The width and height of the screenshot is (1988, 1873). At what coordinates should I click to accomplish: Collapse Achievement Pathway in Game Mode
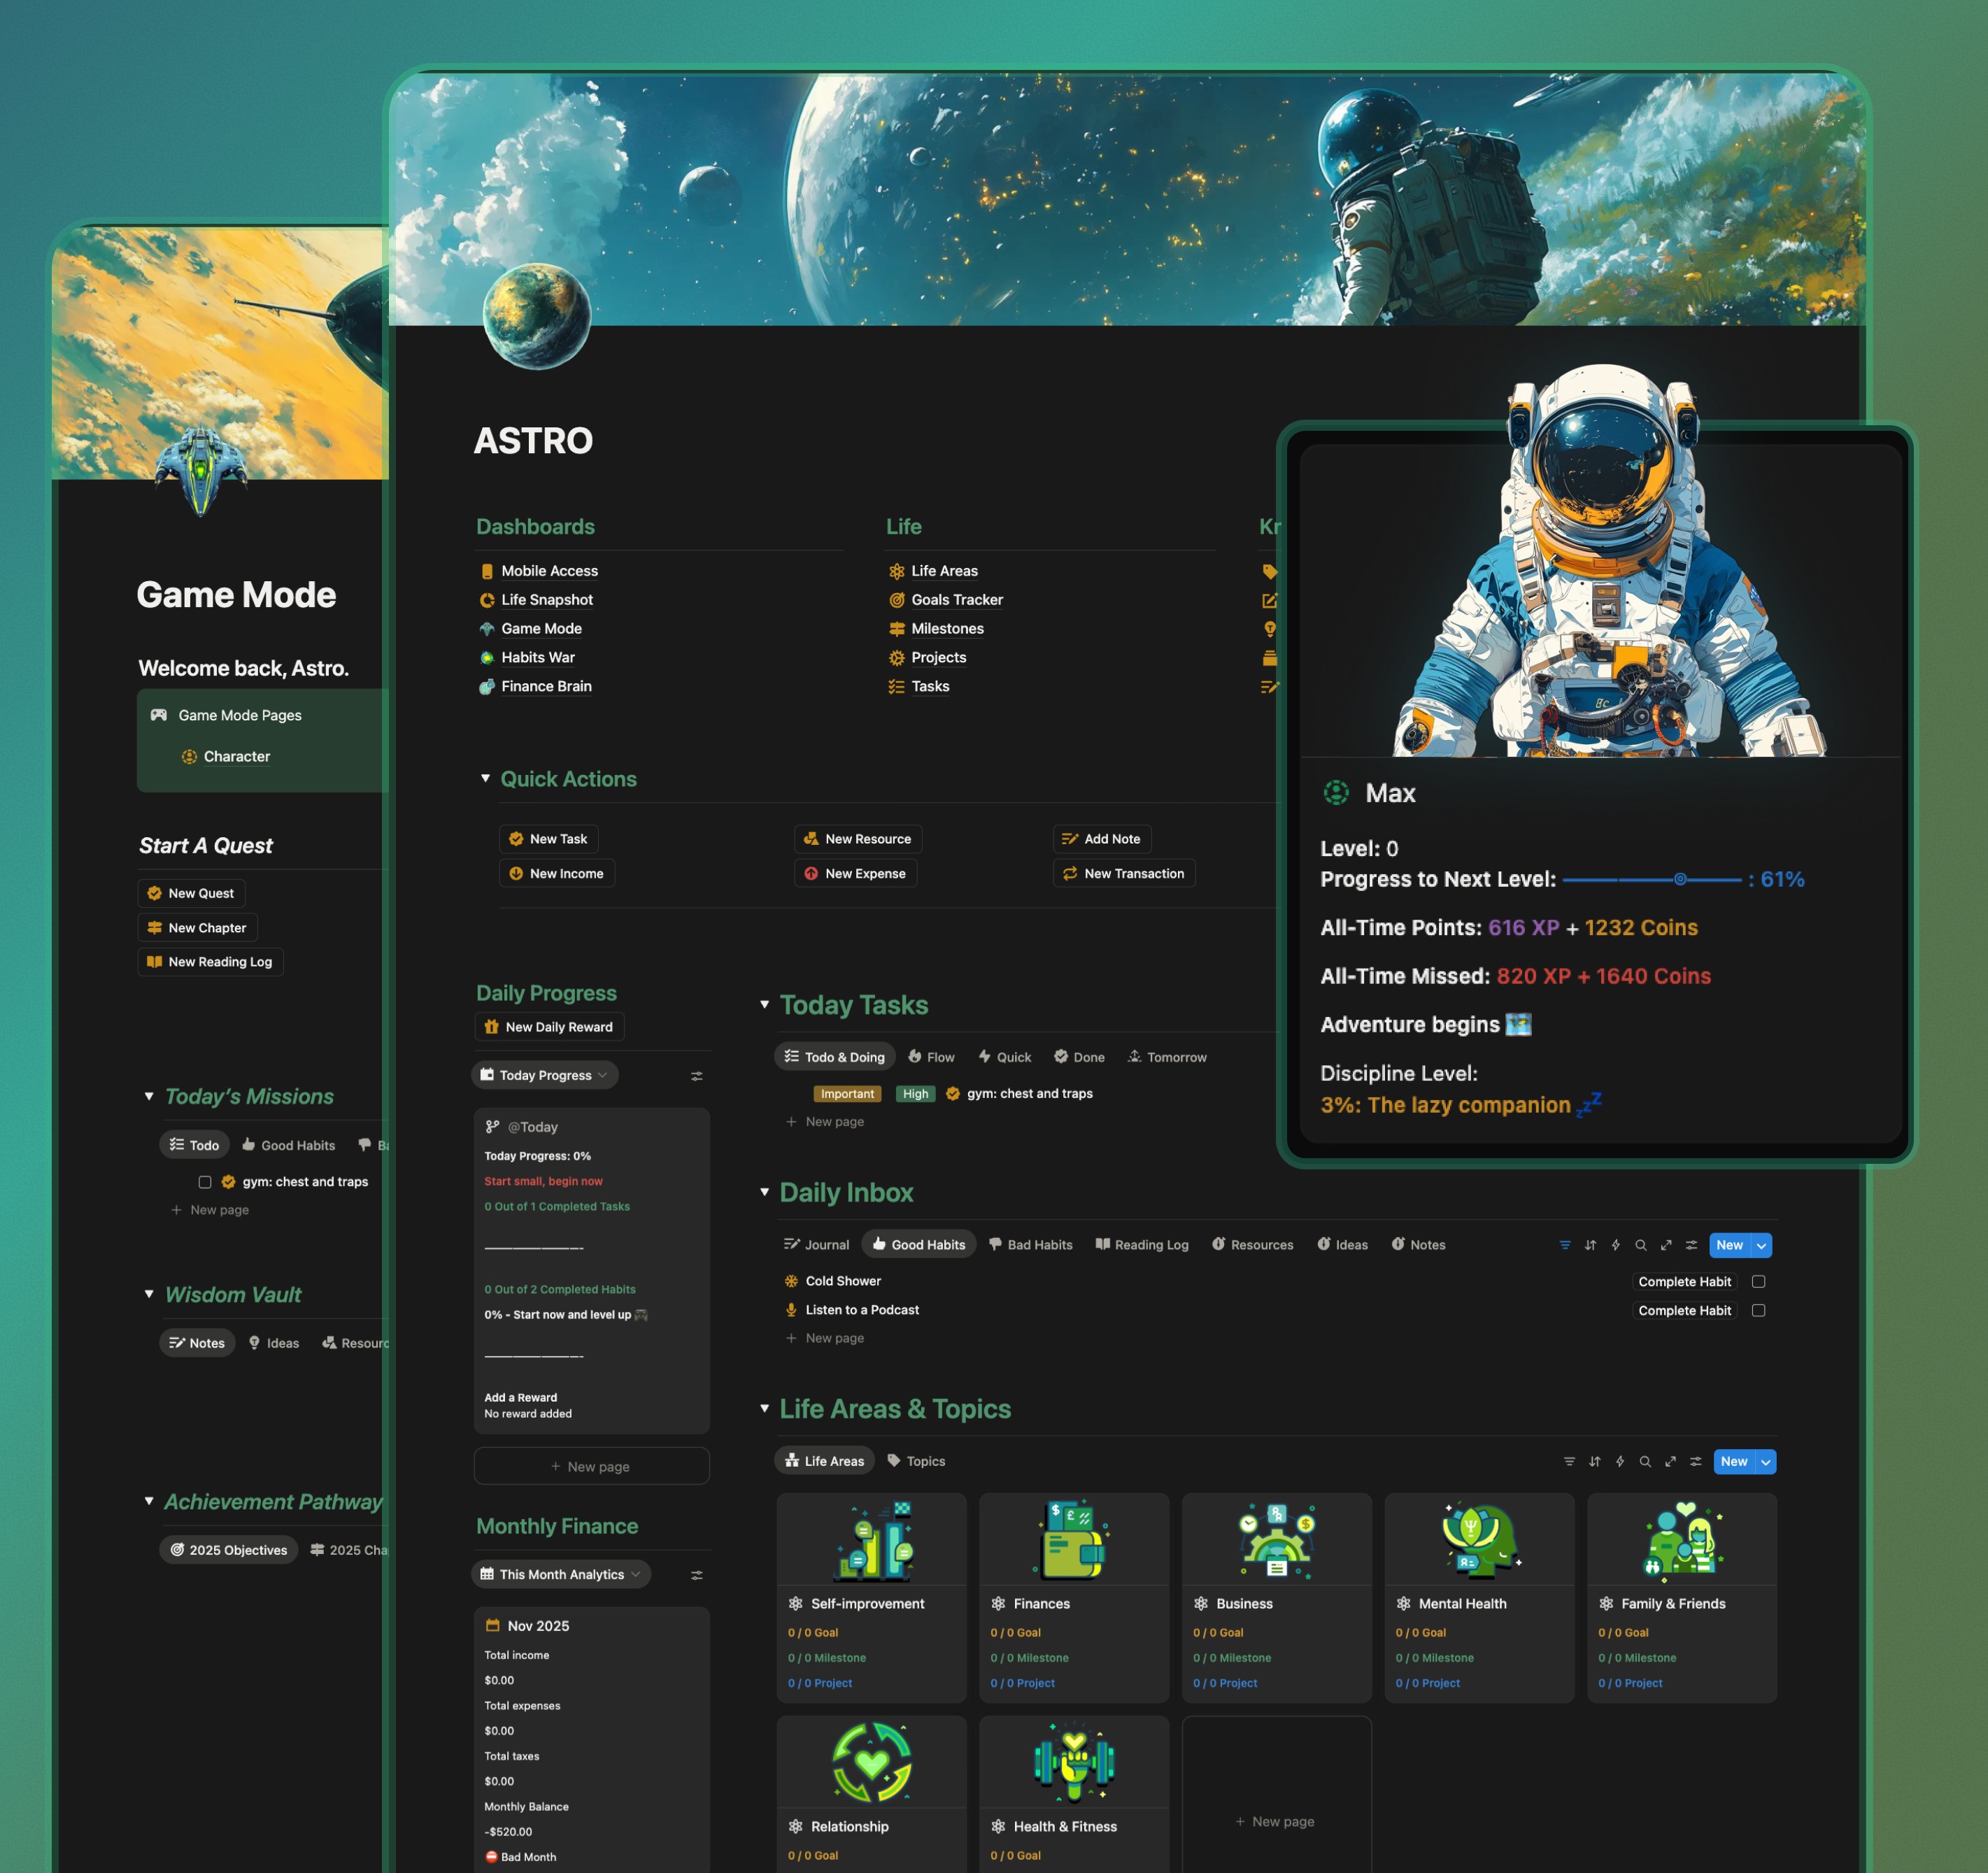coord(149,1501)
